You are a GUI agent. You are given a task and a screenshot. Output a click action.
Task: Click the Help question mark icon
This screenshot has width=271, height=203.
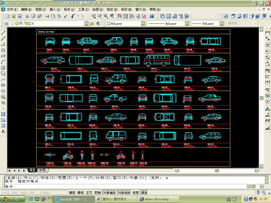point(152,16)
